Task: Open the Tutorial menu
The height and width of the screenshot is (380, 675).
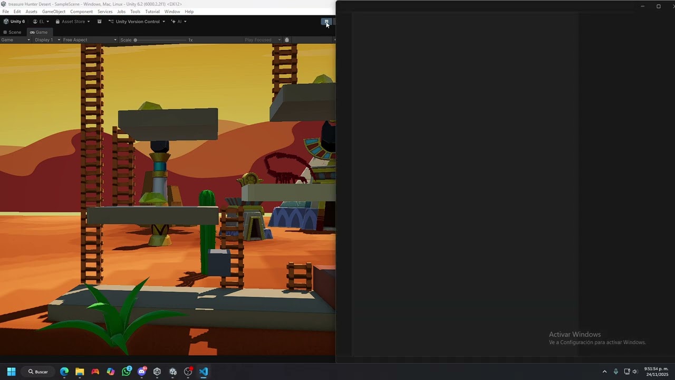Action: tap(152, 12)
